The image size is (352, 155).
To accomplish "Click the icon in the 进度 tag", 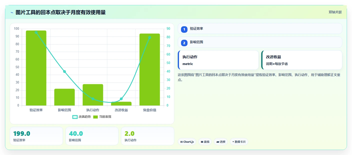I will click(218, 142).
